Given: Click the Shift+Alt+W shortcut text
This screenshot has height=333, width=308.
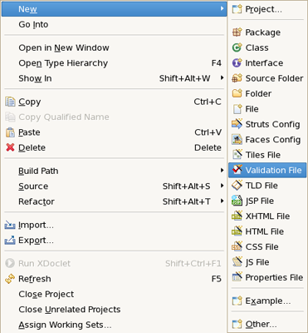Looking at the screenshot, I should point(184,78).
